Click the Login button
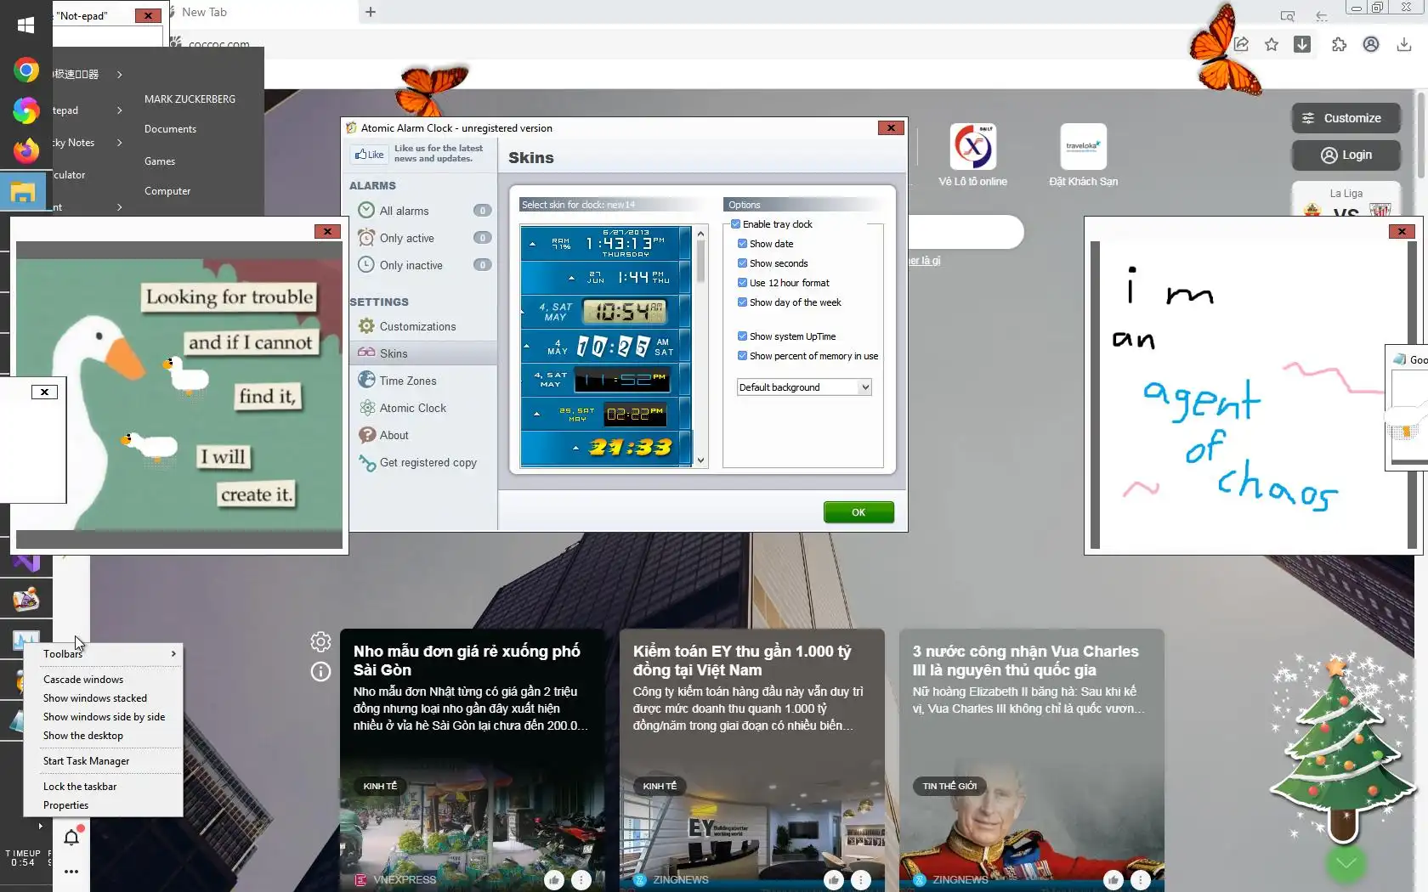 click(x=1346, y=155)
